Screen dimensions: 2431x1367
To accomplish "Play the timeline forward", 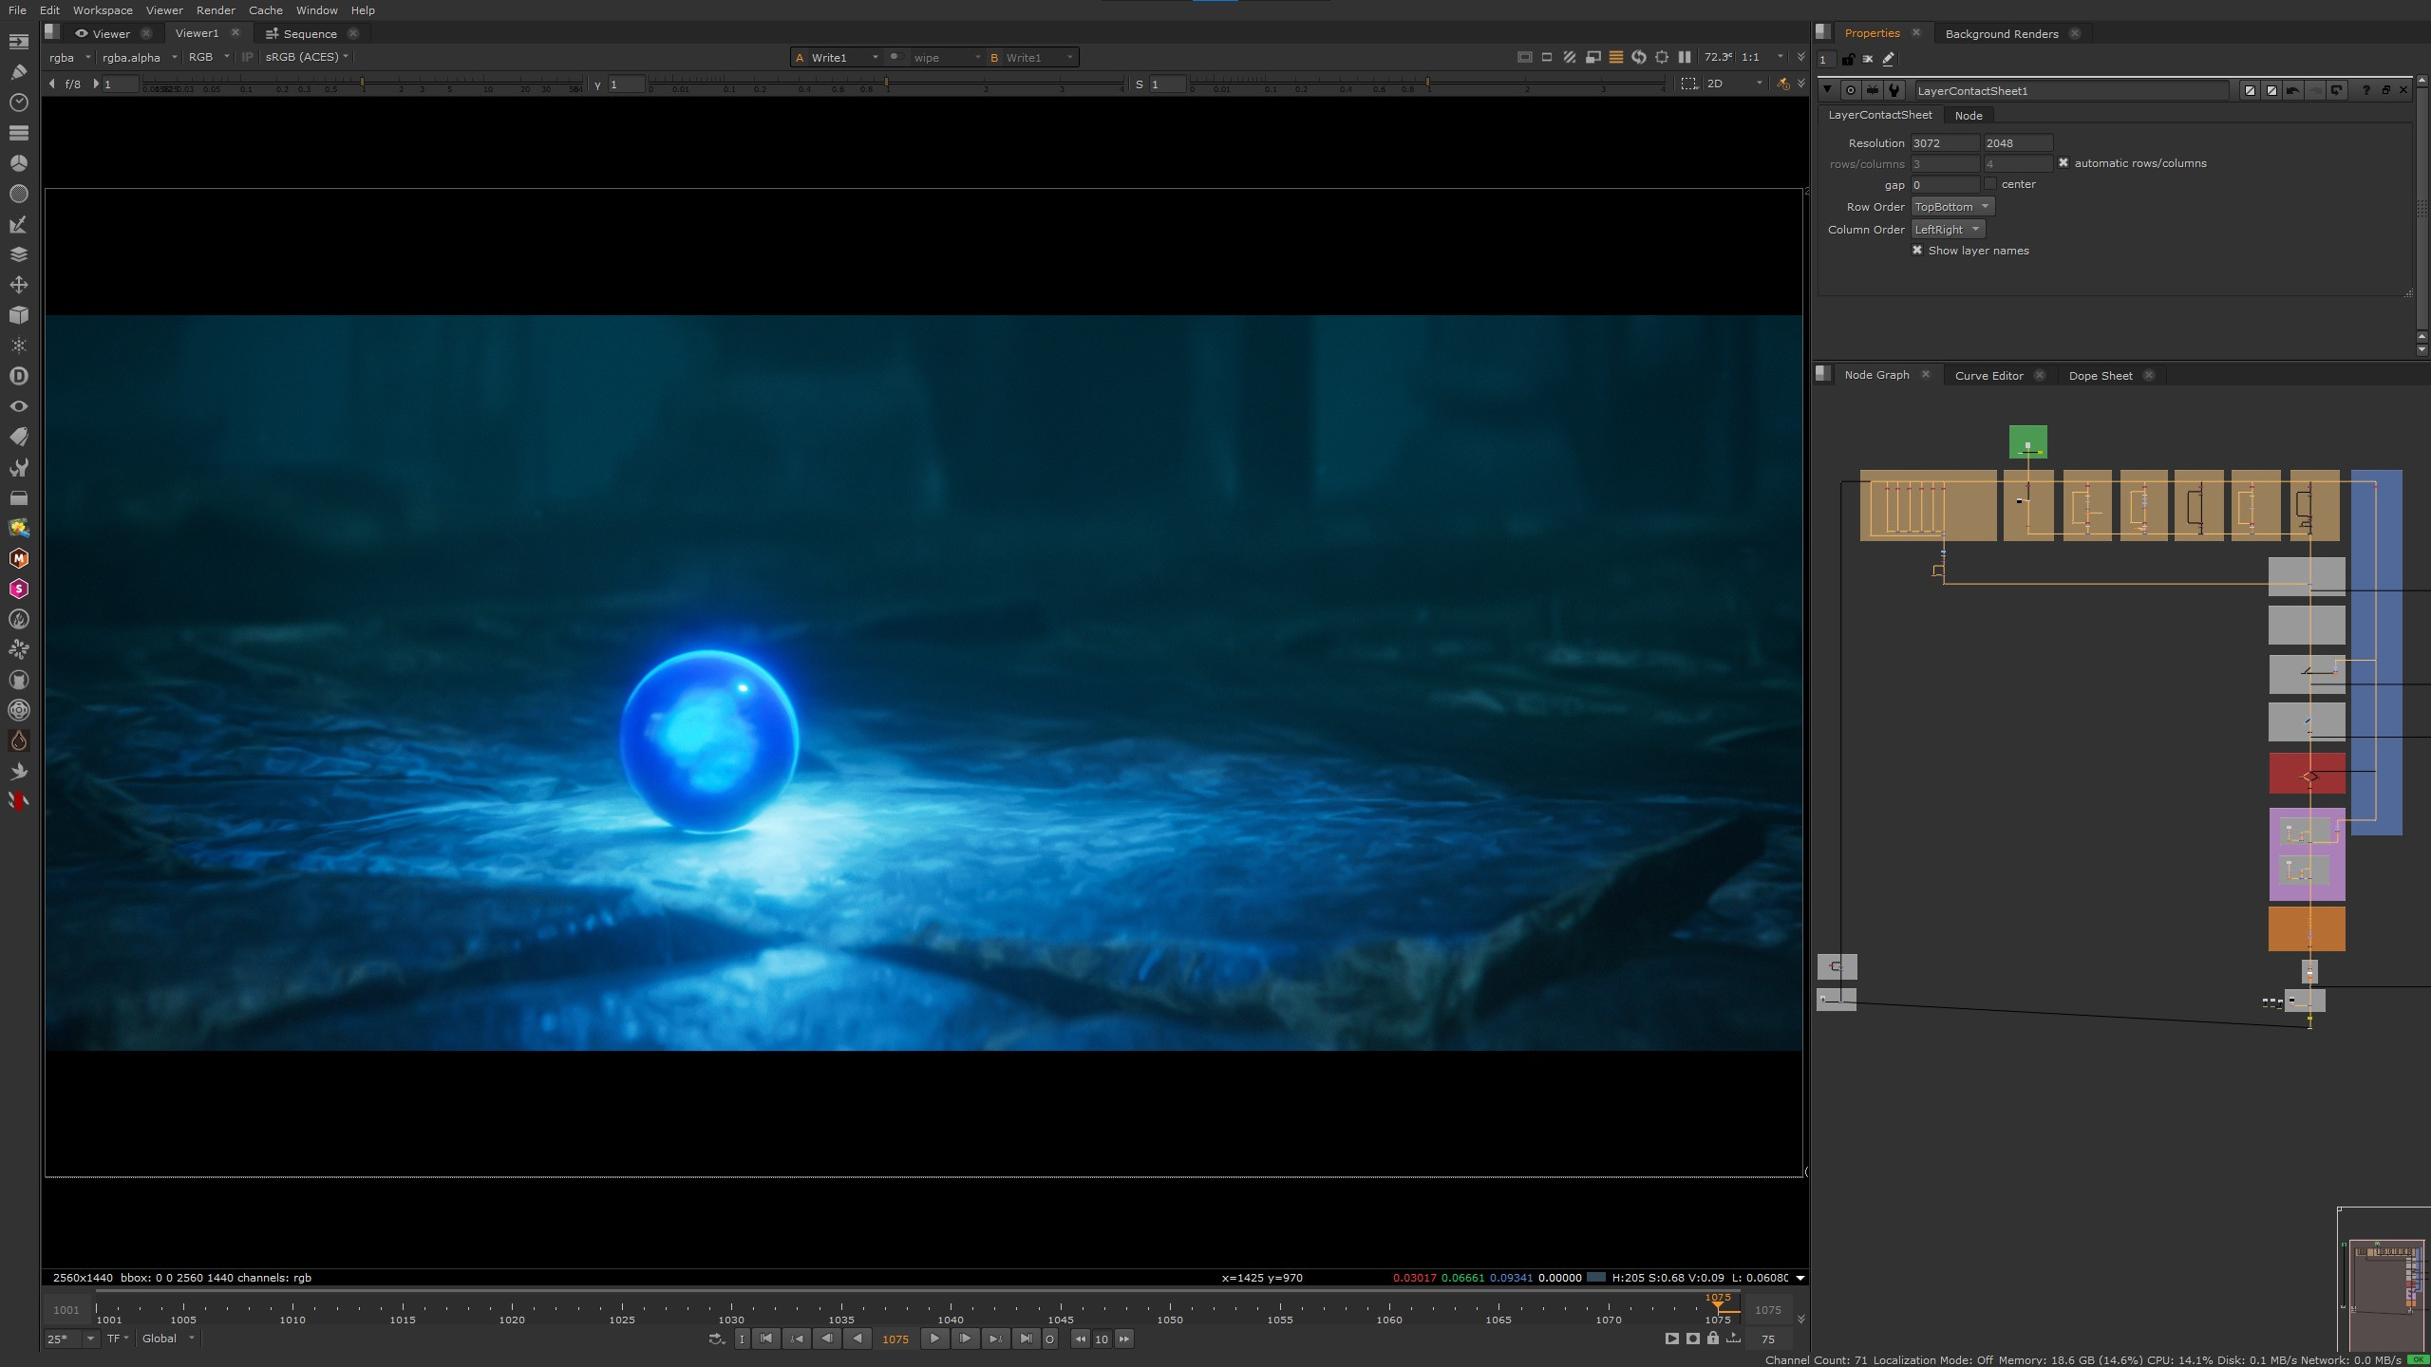I will [x=934, y=1339].
